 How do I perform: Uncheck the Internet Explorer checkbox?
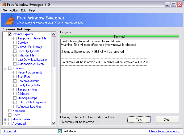tap(10, 34)
